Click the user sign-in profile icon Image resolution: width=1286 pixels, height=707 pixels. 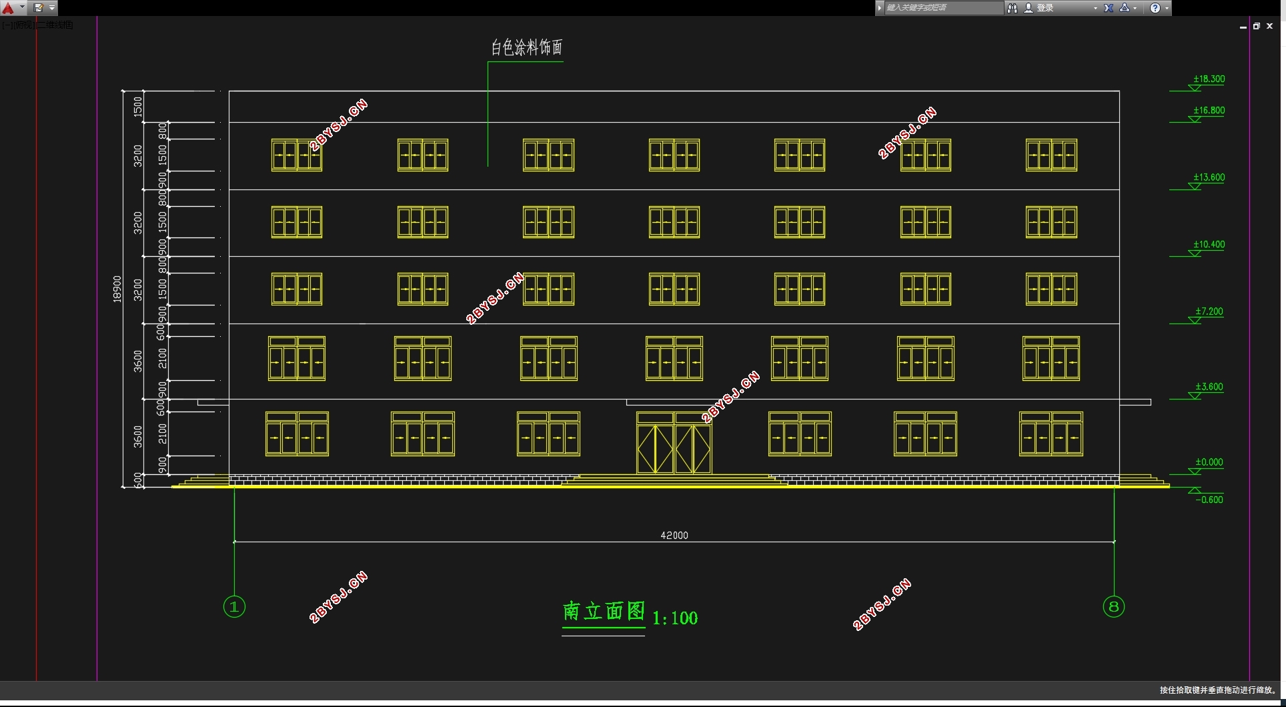pos(1029,8)
